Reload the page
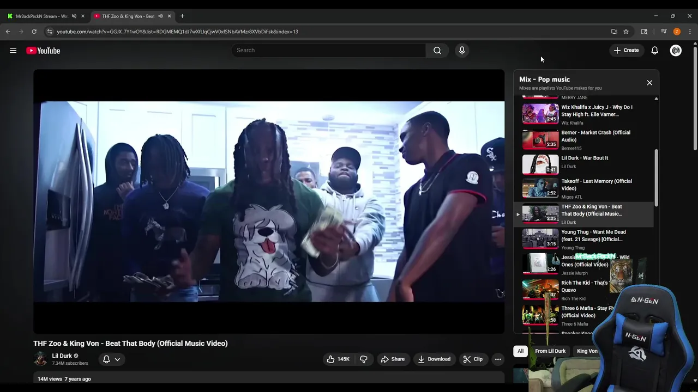698x392 pixels. point(34,32)
